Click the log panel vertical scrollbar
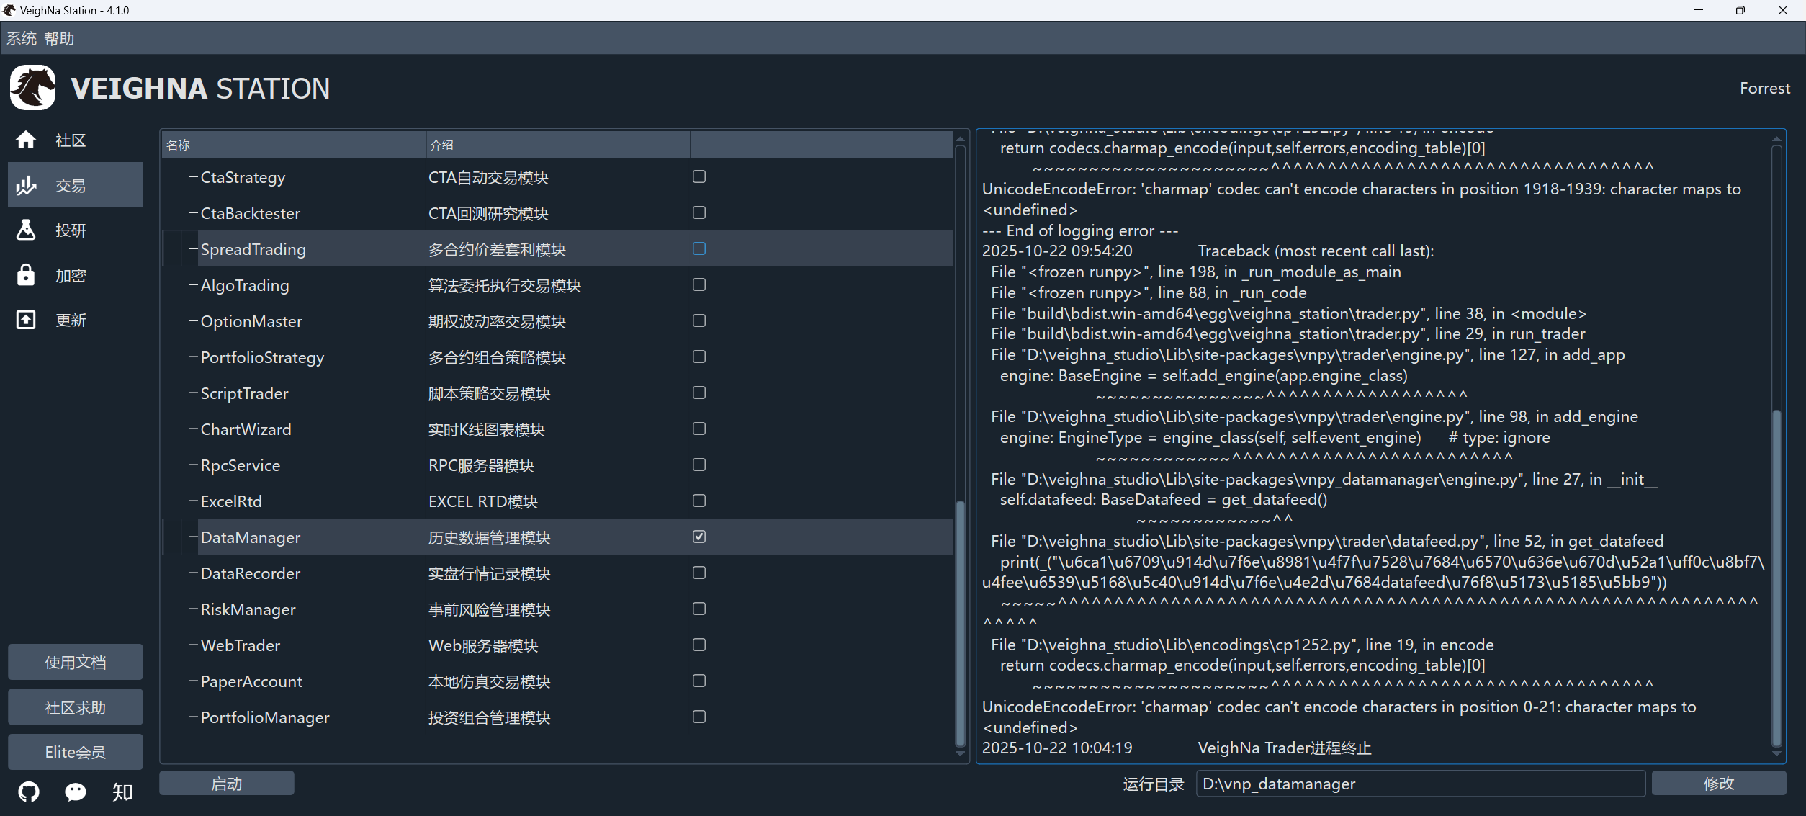 pos(1776,576)
